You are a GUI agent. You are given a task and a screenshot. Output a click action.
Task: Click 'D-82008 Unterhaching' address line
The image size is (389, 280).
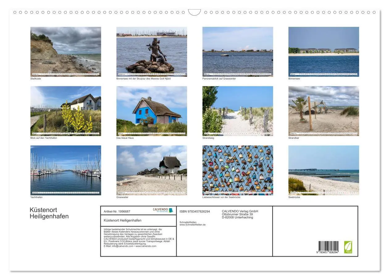tap(237, 217)
